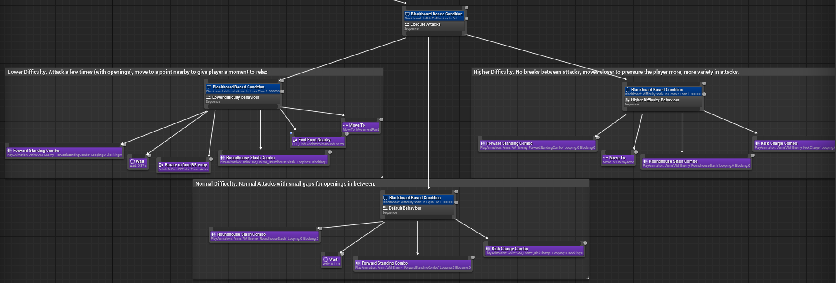
Task: Click the sequence icon of Default Behaviour
Action: coord(385,208)
